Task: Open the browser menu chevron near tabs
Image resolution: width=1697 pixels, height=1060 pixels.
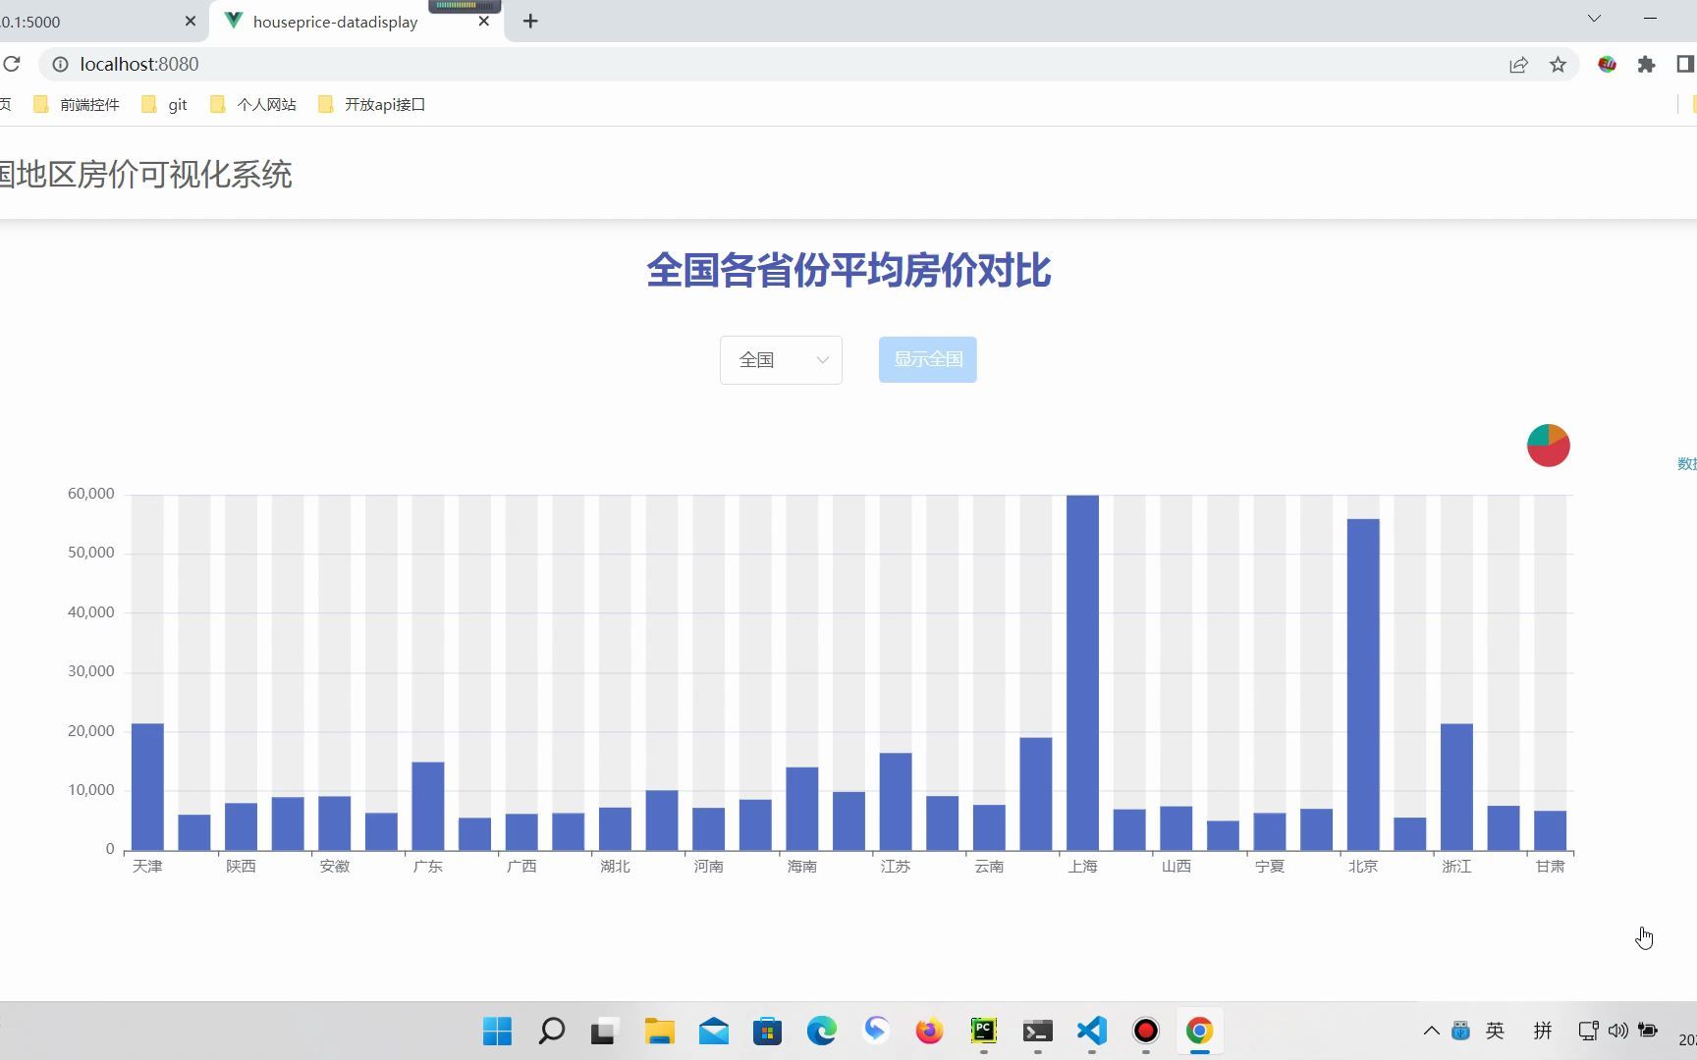Action: click(1593, 18)
